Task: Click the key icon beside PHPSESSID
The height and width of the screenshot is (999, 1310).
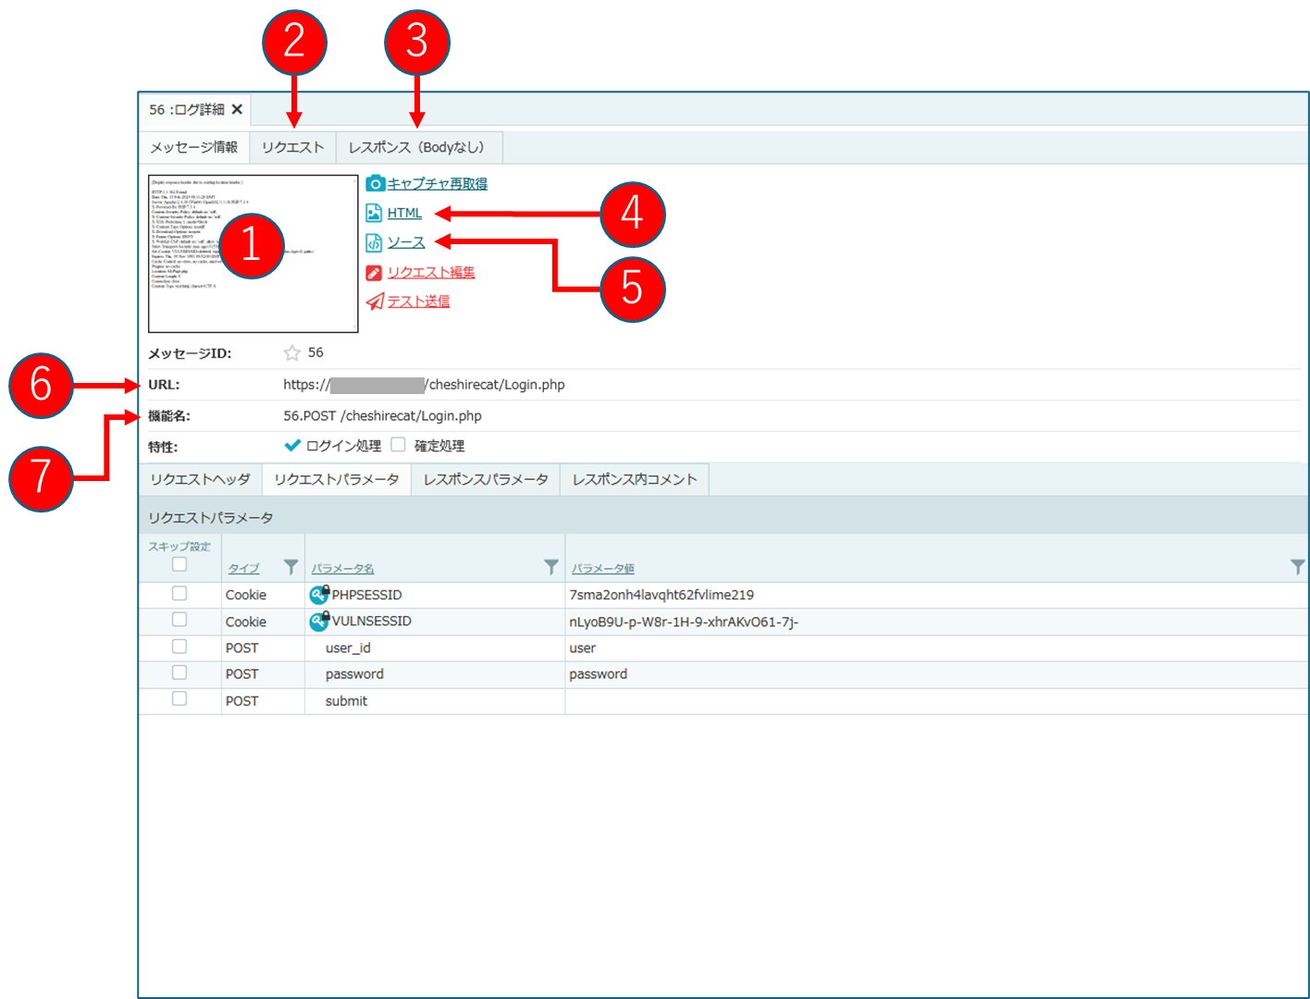Action: click(x=319, y=594)
